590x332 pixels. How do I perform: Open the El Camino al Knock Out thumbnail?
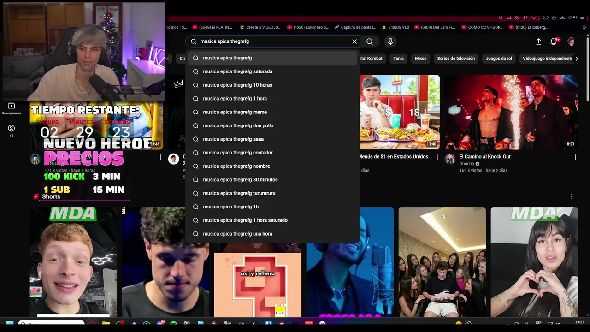coord(511,112)
